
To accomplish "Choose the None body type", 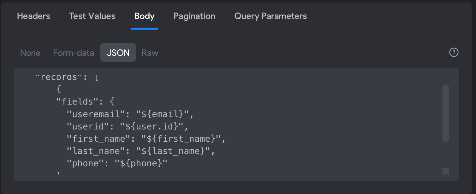I will pyautogui.click(x=30, y=53).
